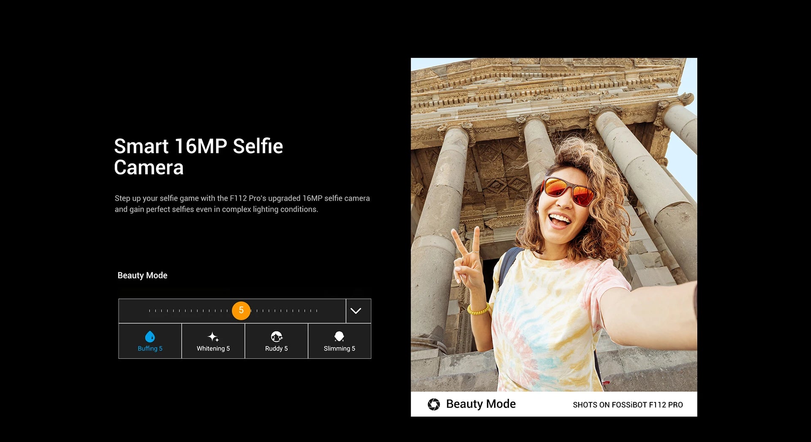Switch to the Buffing 5 label

[x=150, y=349]
